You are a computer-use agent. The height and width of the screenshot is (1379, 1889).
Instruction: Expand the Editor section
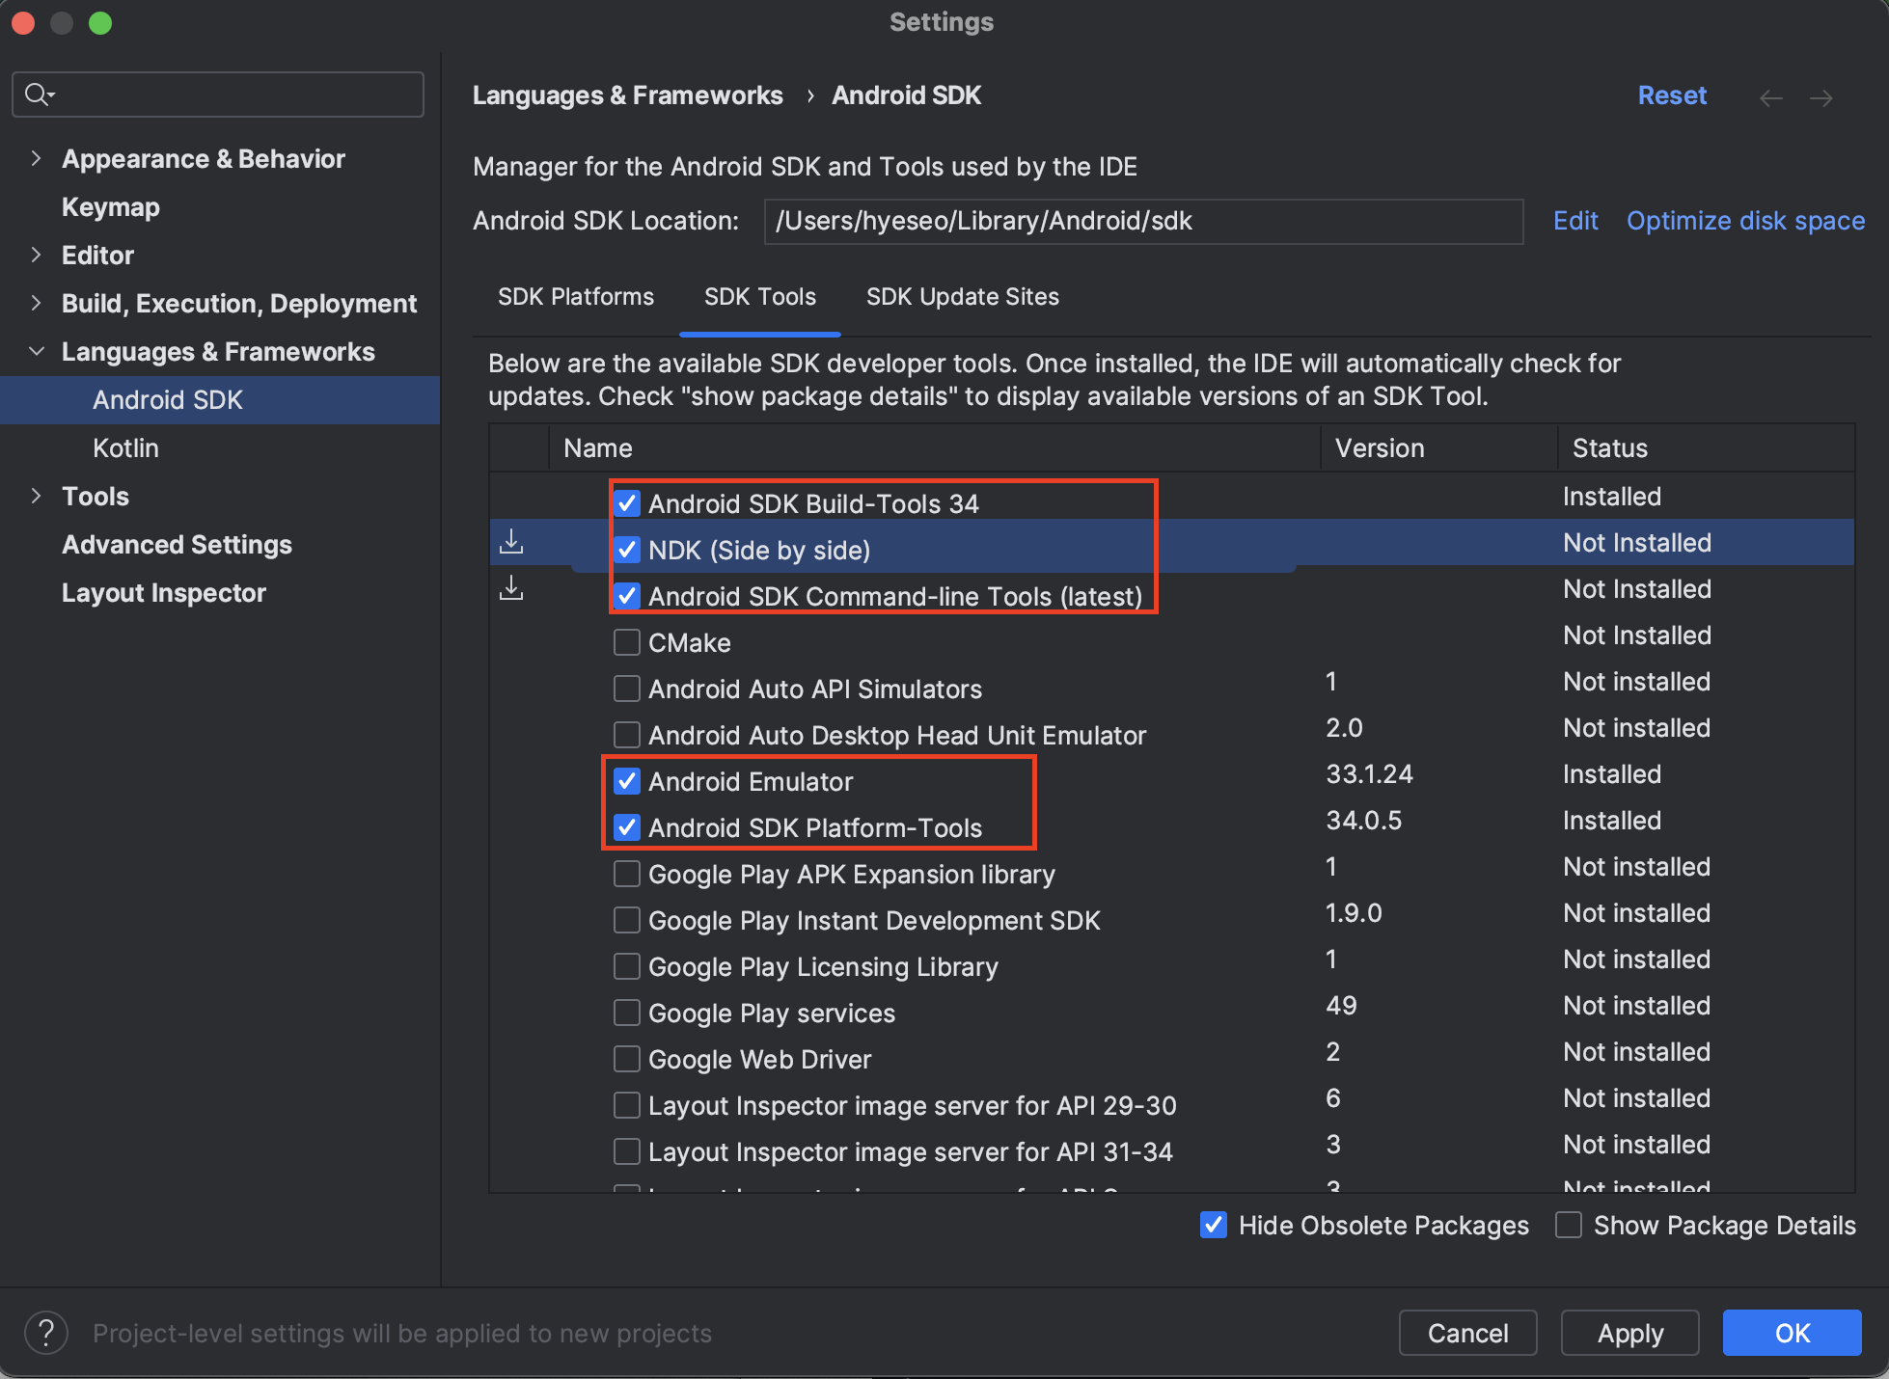[x=36, y=255]
